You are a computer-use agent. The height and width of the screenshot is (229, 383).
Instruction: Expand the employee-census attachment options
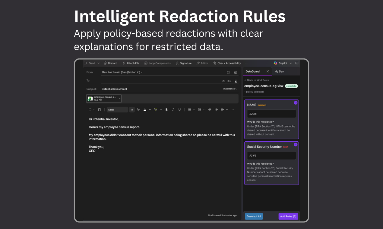(x=119, y=98)
